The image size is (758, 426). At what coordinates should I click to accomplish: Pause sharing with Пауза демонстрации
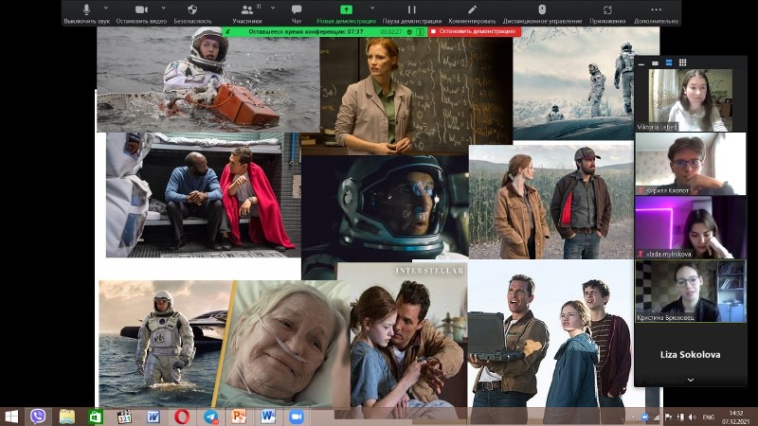click(x=411, y=10)
